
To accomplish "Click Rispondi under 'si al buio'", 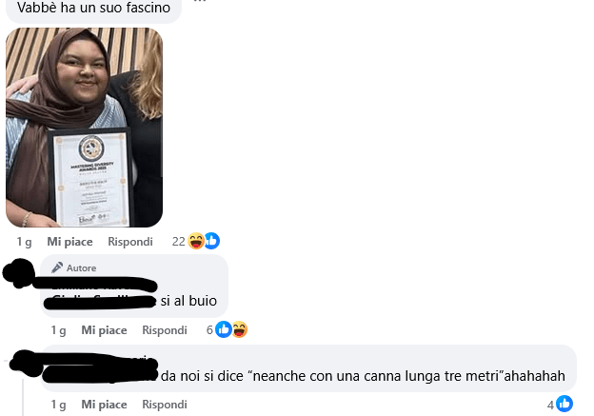I will point(165,330).
